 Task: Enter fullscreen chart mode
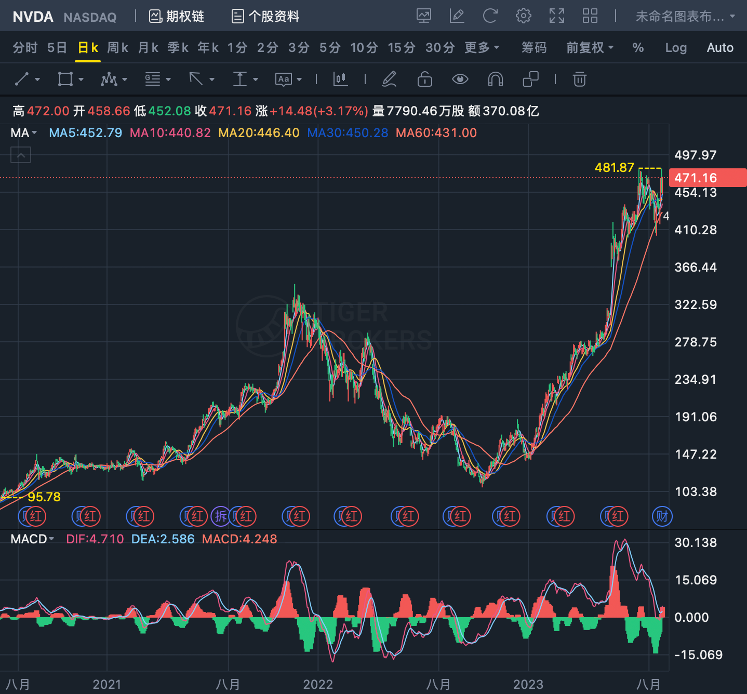click(557, 16)
